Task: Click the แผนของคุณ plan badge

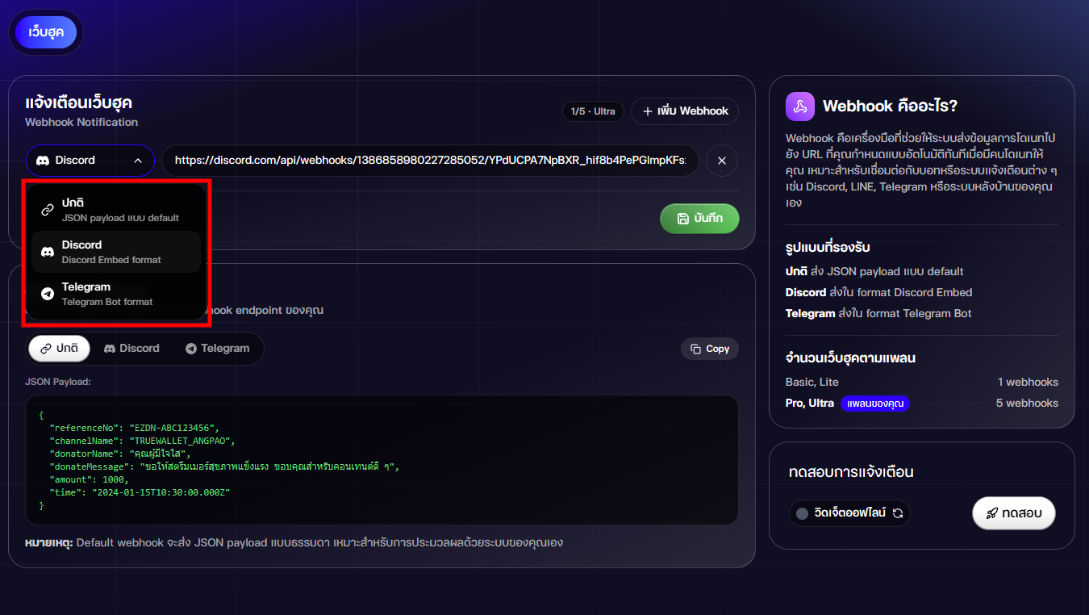Action: click(875, 403)
